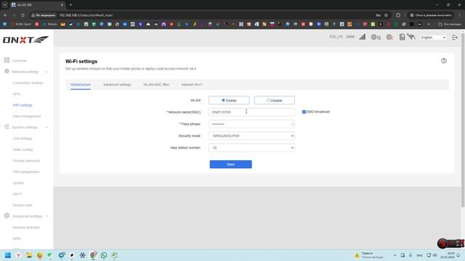Image resolution: width=465 pixels, height=261 pixels.
Task: Collapse the System settings section chevron
Action: (46, 128)
